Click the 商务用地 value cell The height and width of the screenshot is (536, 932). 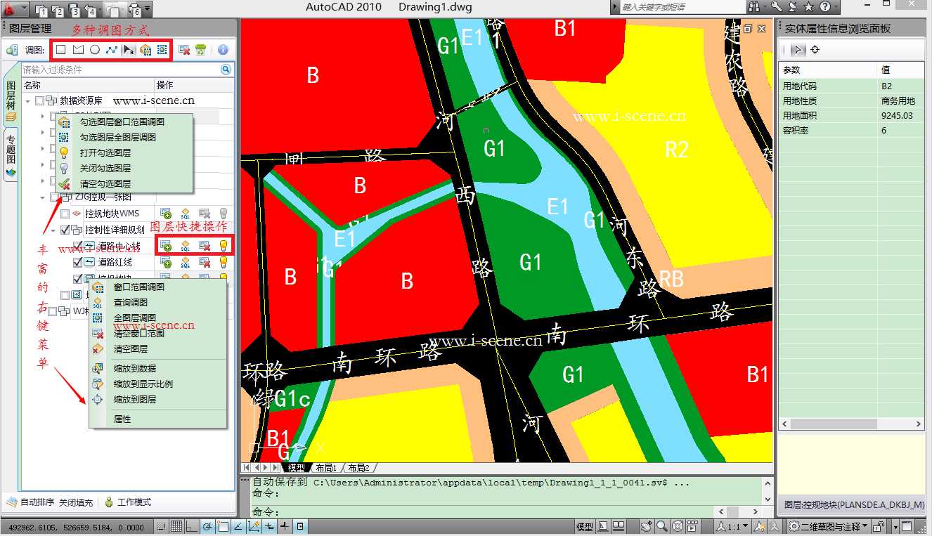[901, 100]
